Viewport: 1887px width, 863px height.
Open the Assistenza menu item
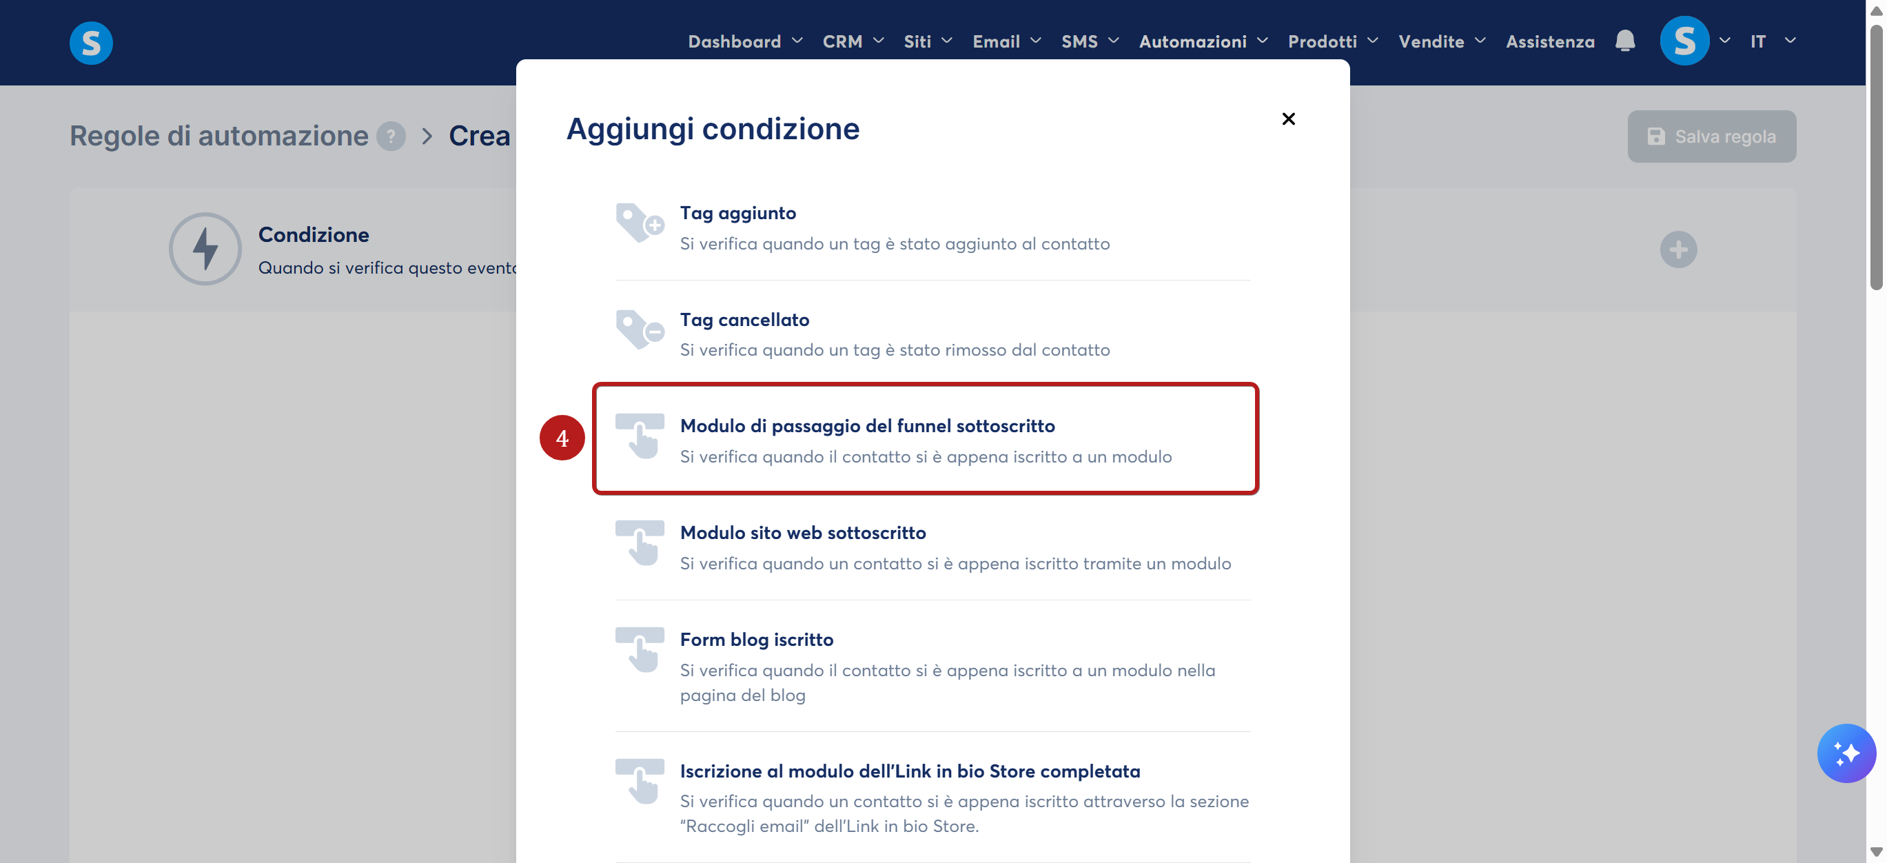coord(1549,42)
